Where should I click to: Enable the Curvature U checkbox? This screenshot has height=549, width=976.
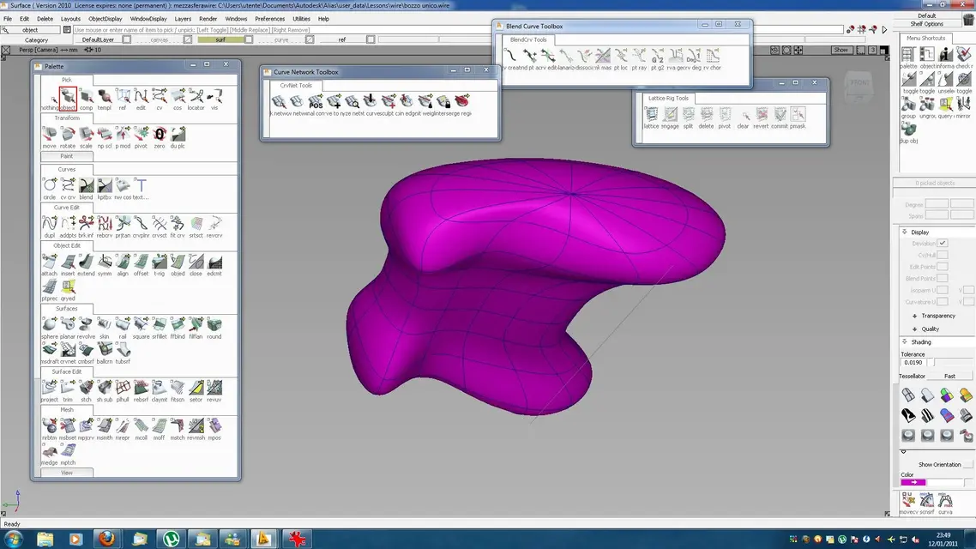pos(943,302)
